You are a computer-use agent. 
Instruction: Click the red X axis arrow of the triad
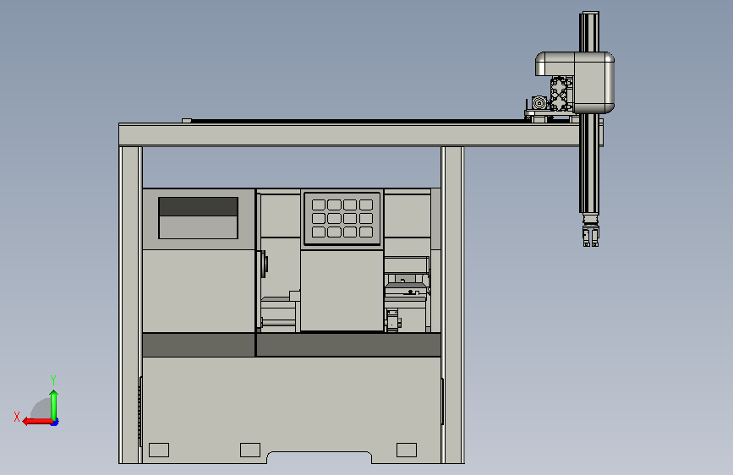pos(37,422)
